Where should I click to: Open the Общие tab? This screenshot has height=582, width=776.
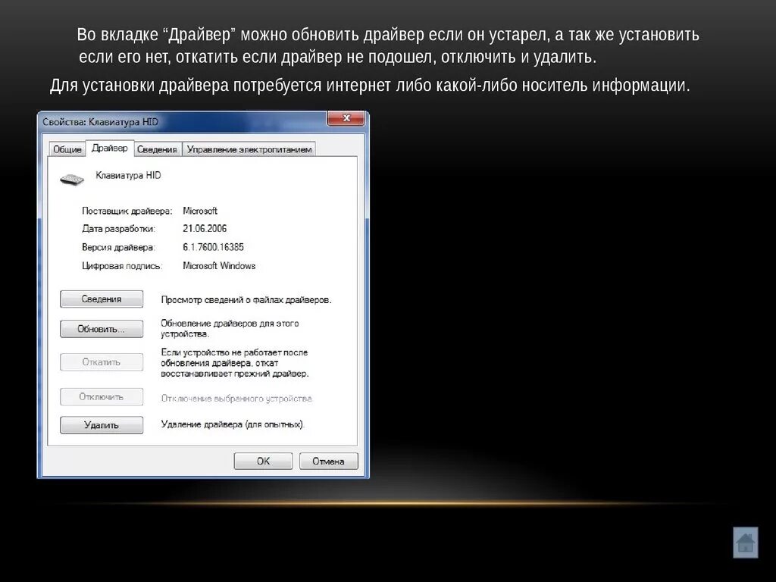click(68, 149)
